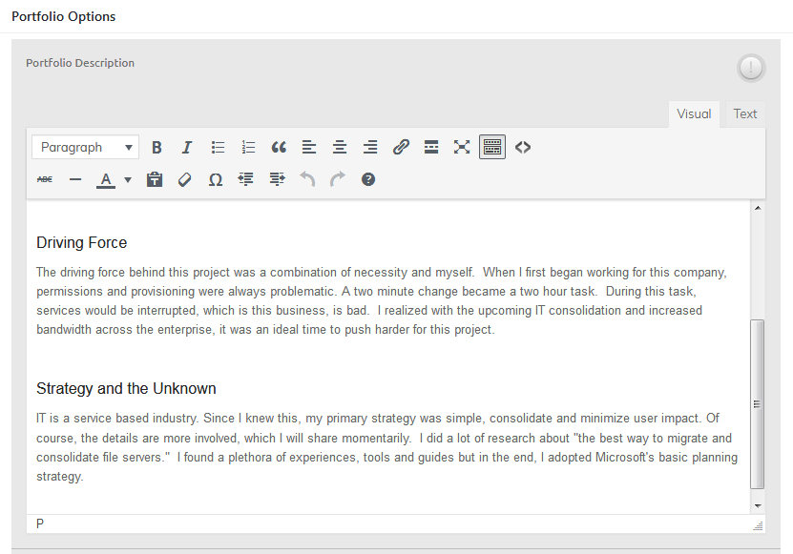Open the Paragraph format dropdown
793x554 pixels.
click(x=85, y=147)
